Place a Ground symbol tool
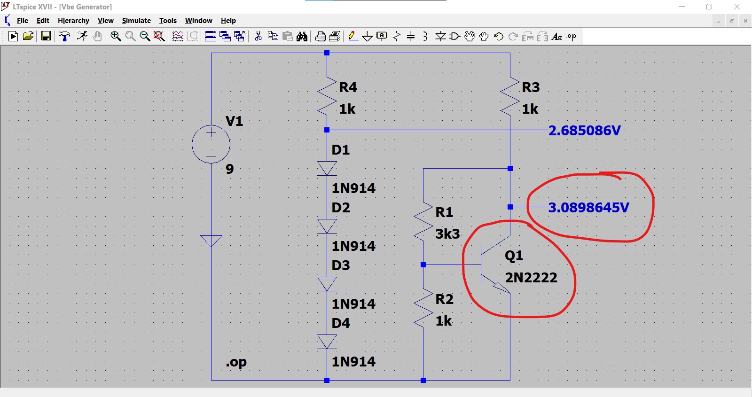 368,36
